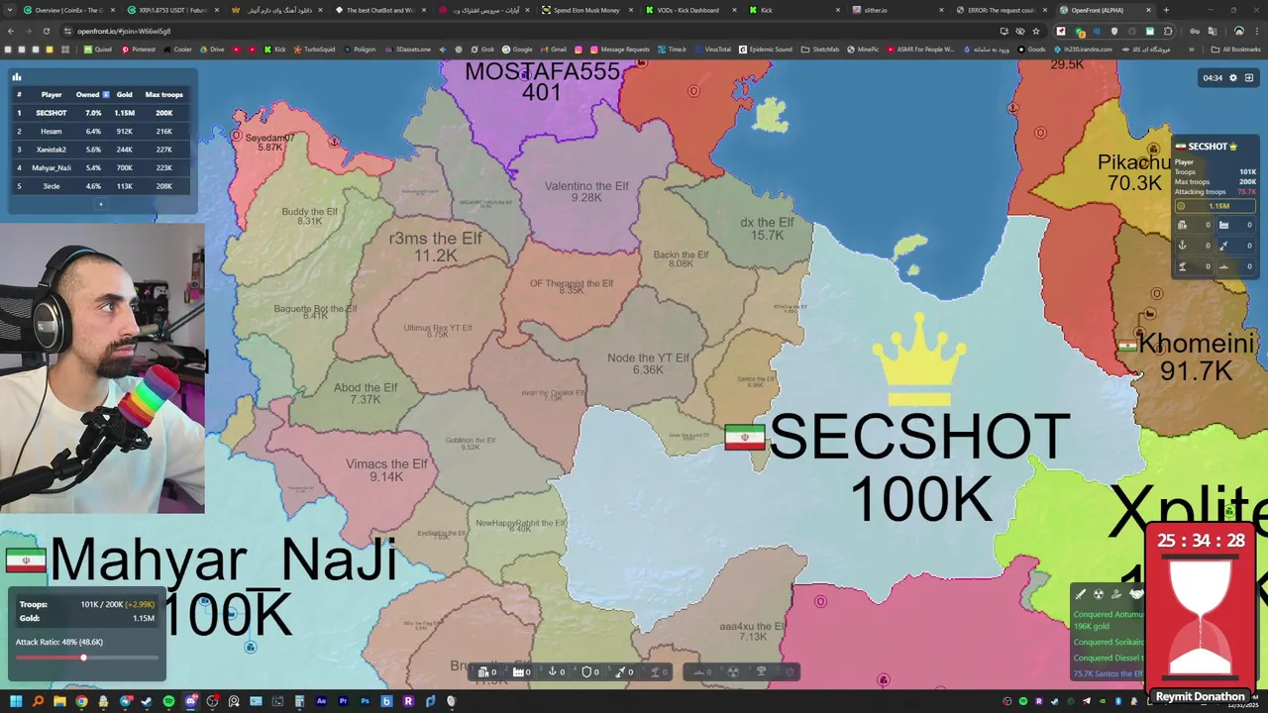This screenshot has height=713, width=1268.
Task: Switch to Overview CoinEx tab
Action: point(67,10)
